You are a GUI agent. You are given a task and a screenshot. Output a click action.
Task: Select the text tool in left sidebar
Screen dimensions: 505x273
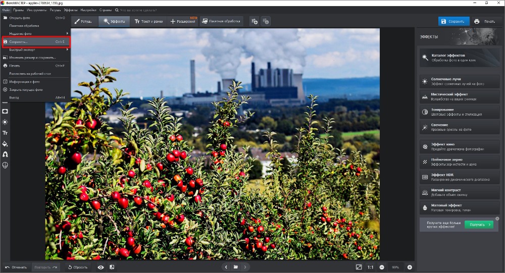coord(5,133)
